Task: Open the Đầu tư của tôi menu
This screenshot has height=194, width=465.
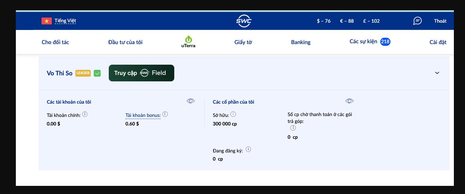Action: [125, 42]
